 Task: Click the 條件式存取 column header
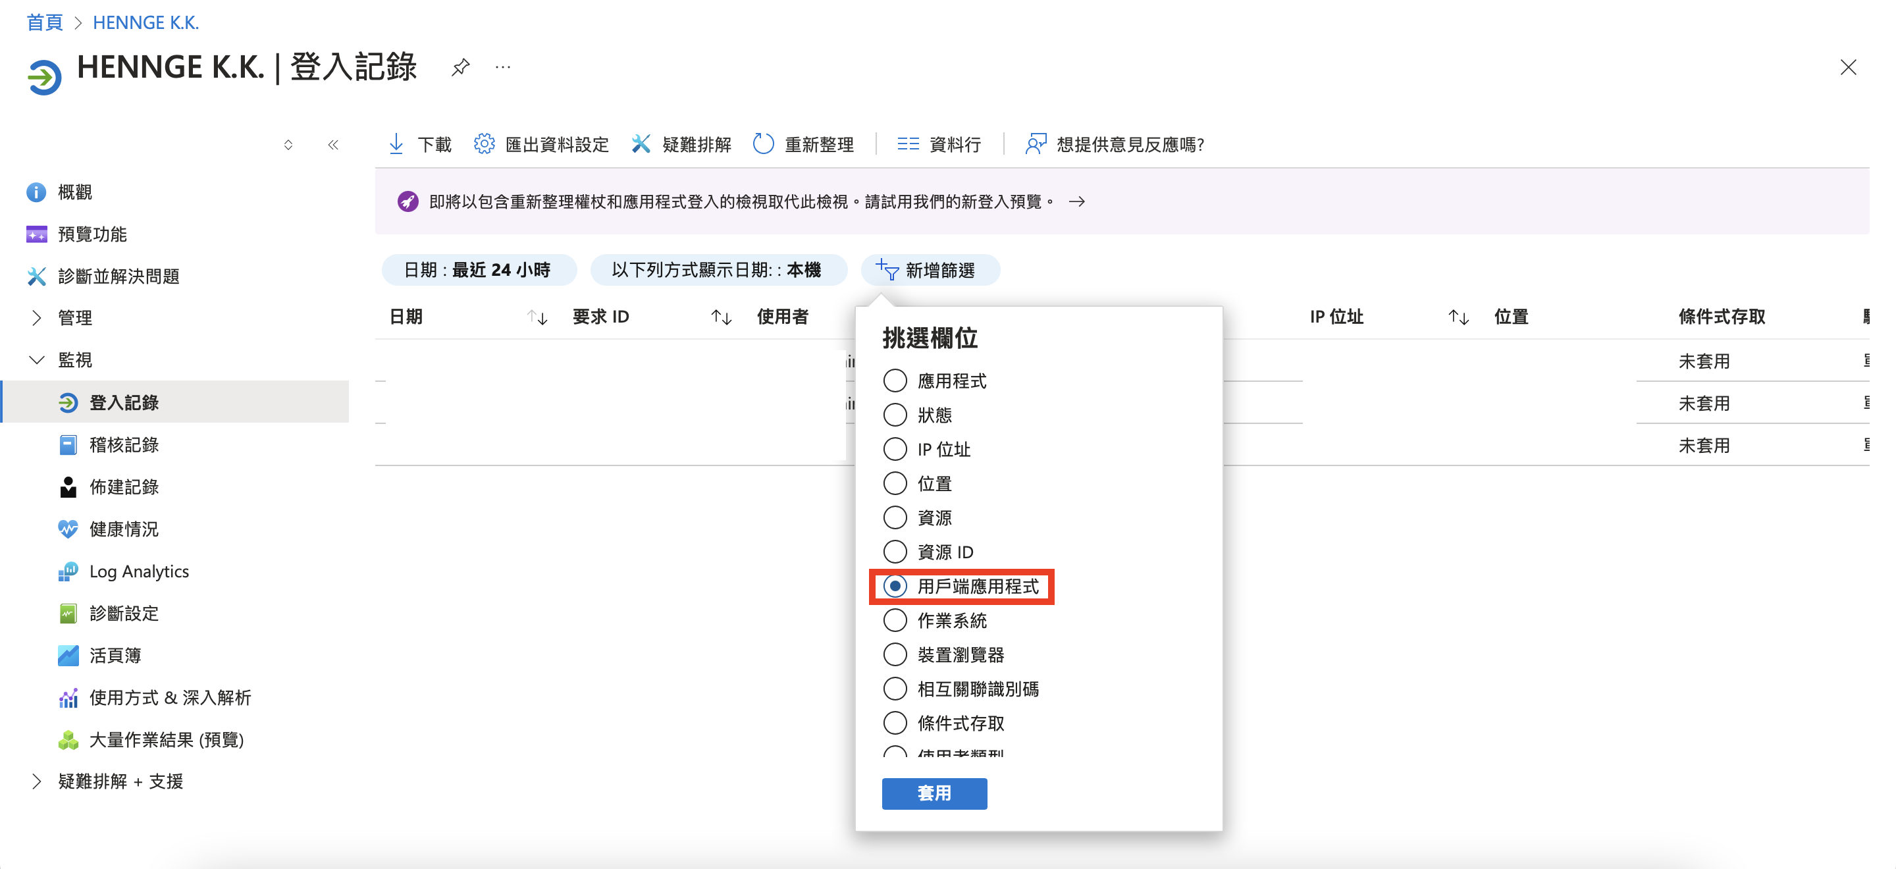pos(1722,317)
